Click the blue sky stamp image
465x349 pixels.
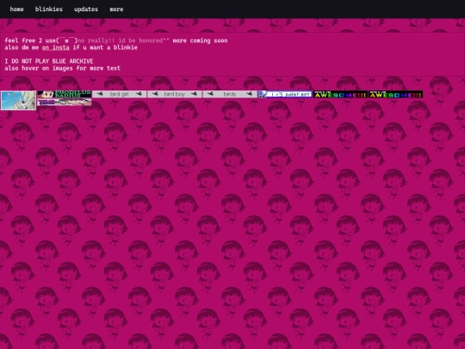tap(18, 101)
